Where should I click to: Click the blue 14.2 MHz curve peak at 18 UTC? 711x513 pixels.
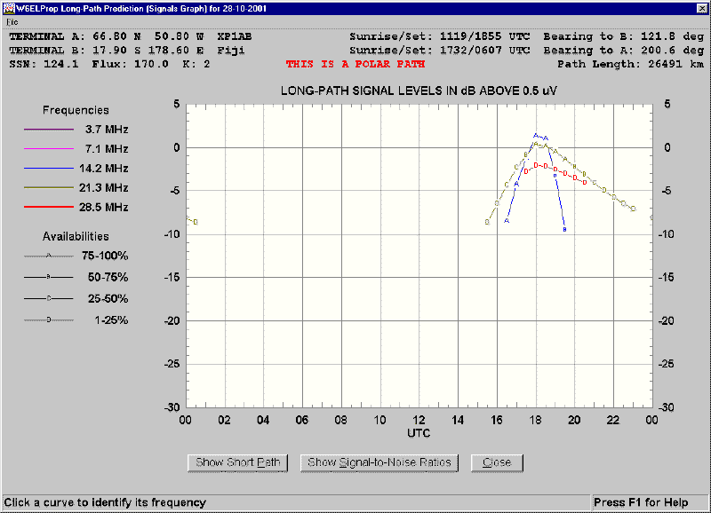(x=536, y=136)
